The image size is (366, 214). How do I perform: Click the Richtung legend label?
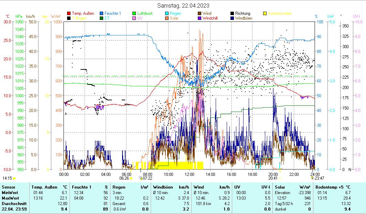243,13
